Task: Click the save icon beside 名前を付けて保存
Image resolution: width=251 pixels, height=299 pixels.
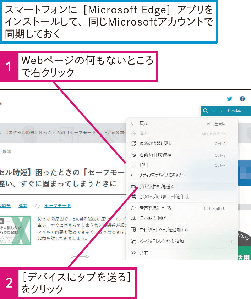Action: (x=133, y=155)
